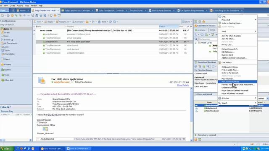Screen dimensions: 269x151
Task: Open the New message dropdown arrow
Action: point(42,22)
